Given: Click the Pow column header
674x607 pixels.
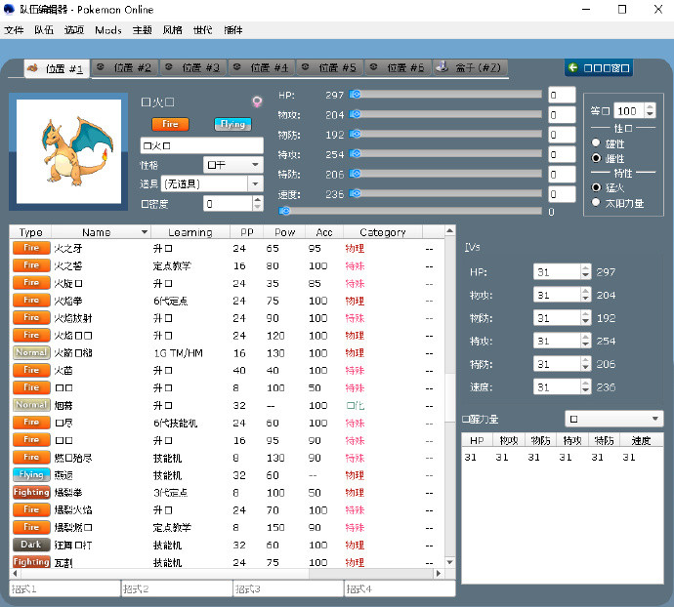Looking at the screenshot, I should click(x=284, y=232).
